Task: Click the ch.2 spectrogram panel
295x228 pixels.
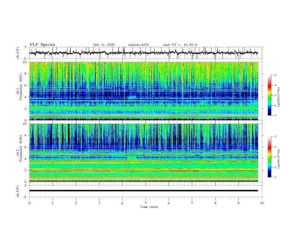Action: 143,153
